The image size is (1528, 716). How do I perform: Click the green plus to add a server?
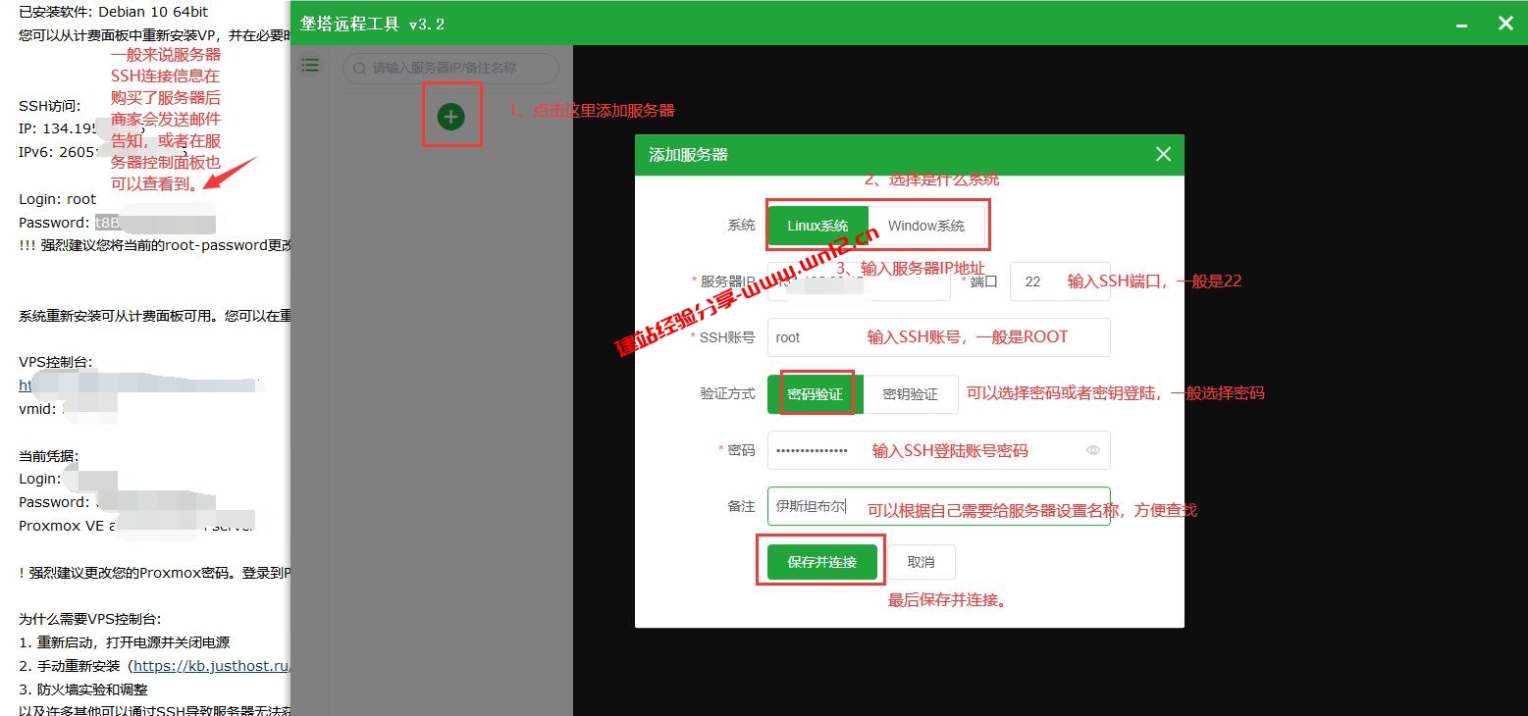(450, 115)
